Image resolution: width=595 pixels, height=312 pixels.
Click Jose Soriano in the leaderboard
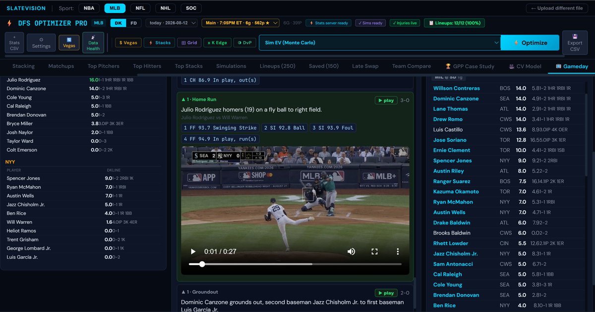point(450,140)
